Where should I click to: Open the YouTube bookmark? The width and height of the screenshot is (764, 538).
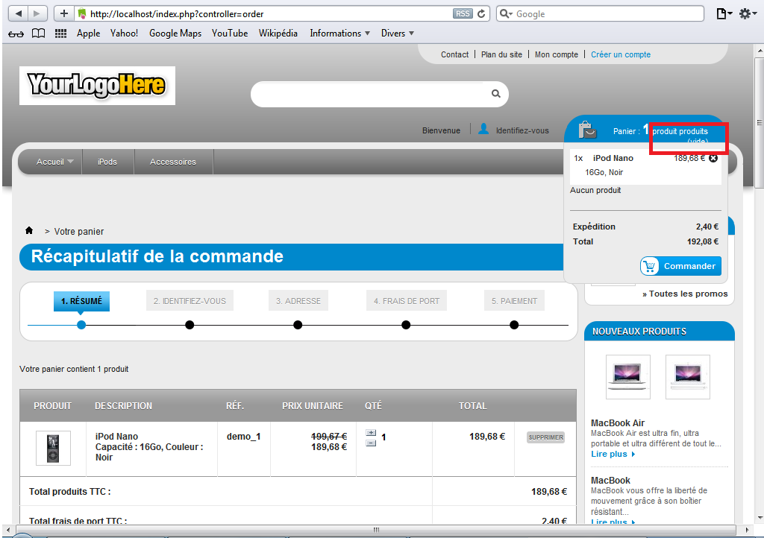click(230, 33)
